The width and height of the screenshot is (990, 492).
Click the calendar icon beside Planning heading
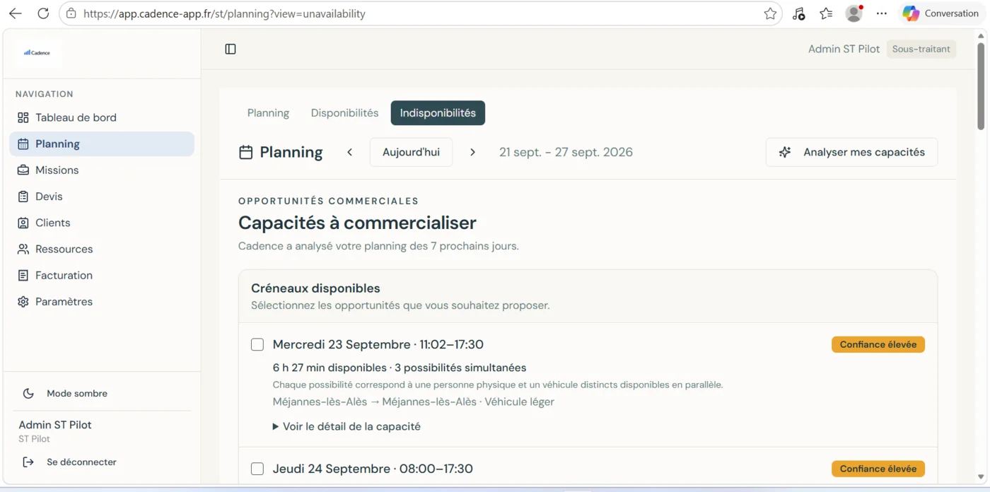pyautogui.click(x=245, y=152)
